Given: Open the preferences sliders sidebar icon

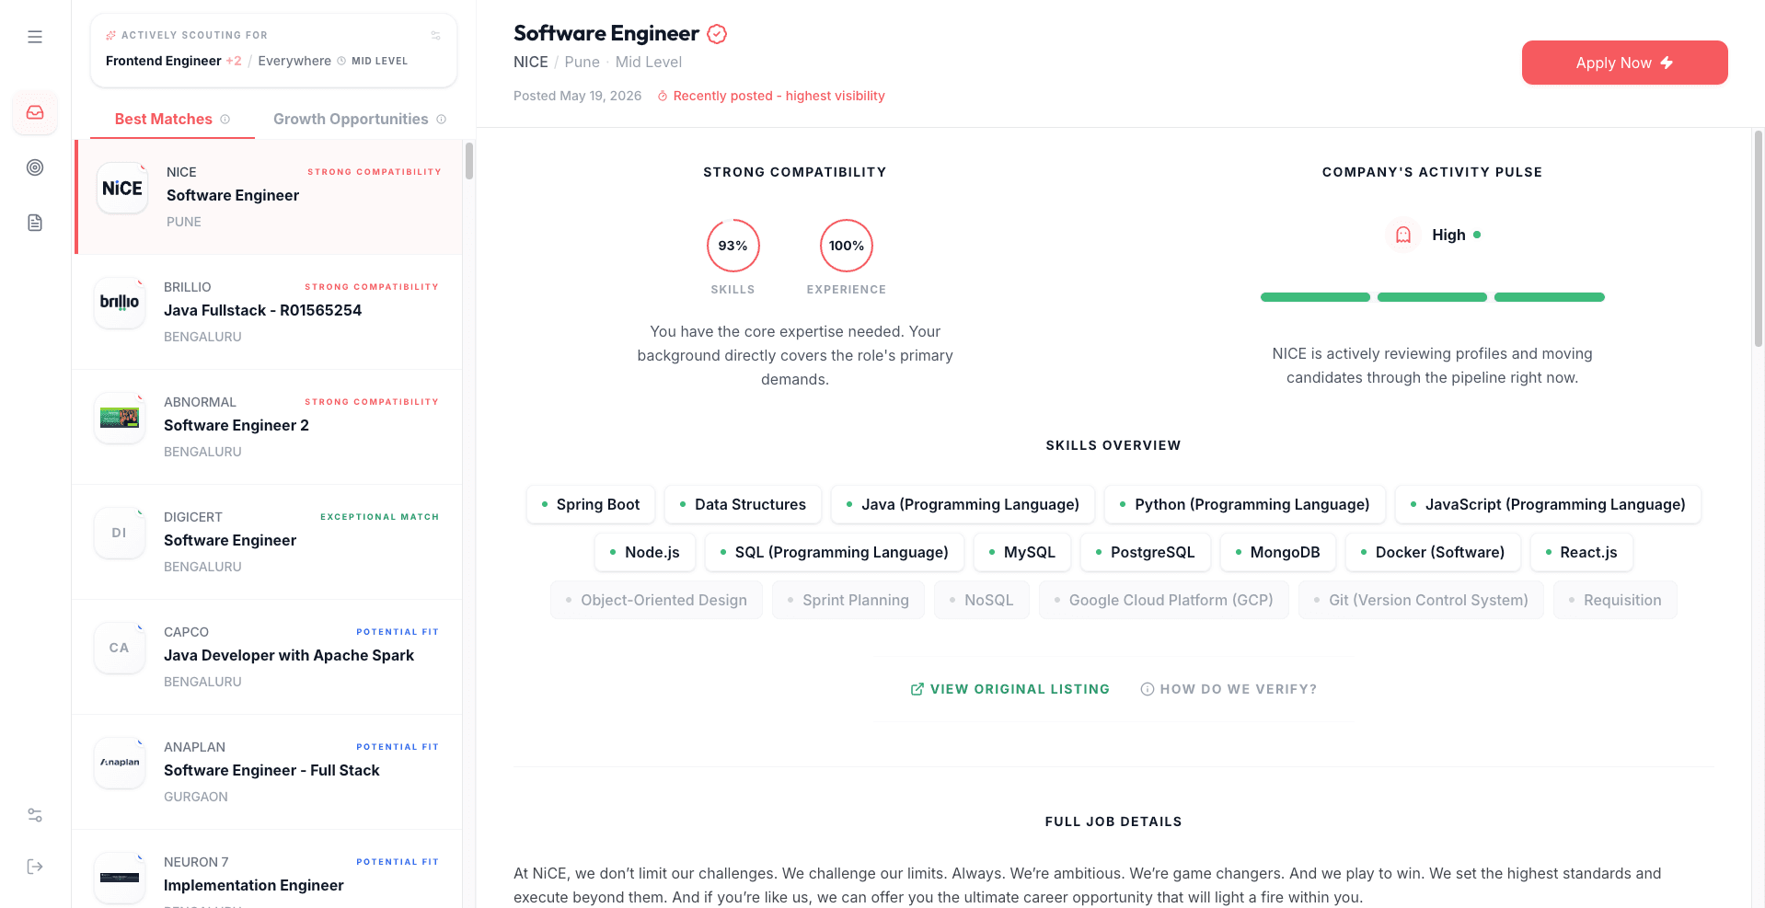Looking at the screenshot, I should coord(35,815).
